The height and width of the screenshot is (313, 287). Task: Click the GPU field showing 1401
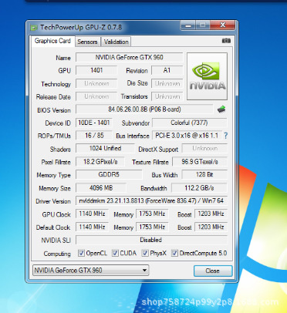(96, 70)
